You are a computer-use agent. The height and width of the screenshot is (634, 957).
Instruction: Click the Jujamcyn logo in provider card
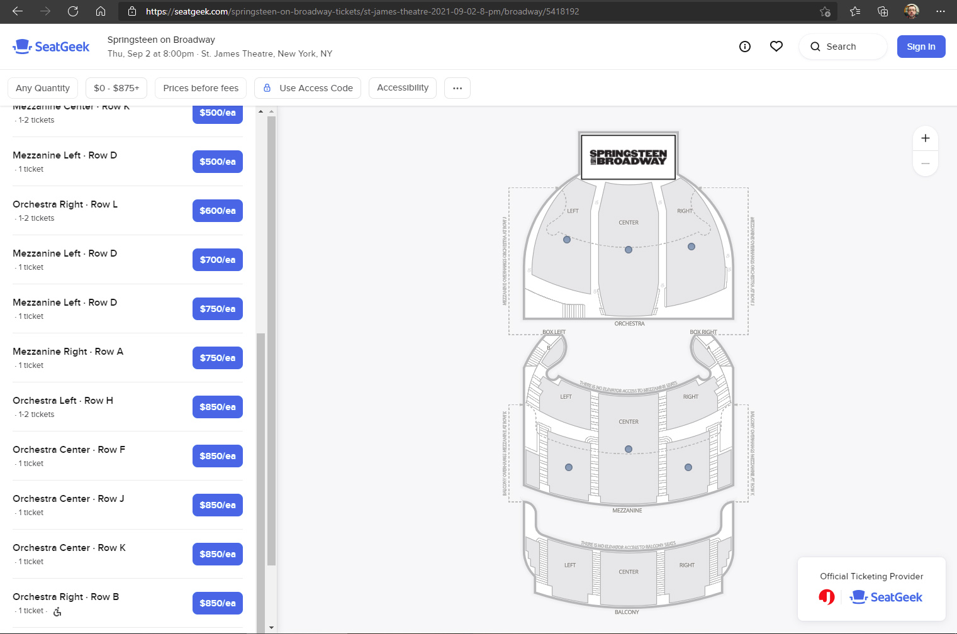coord(827,597)
